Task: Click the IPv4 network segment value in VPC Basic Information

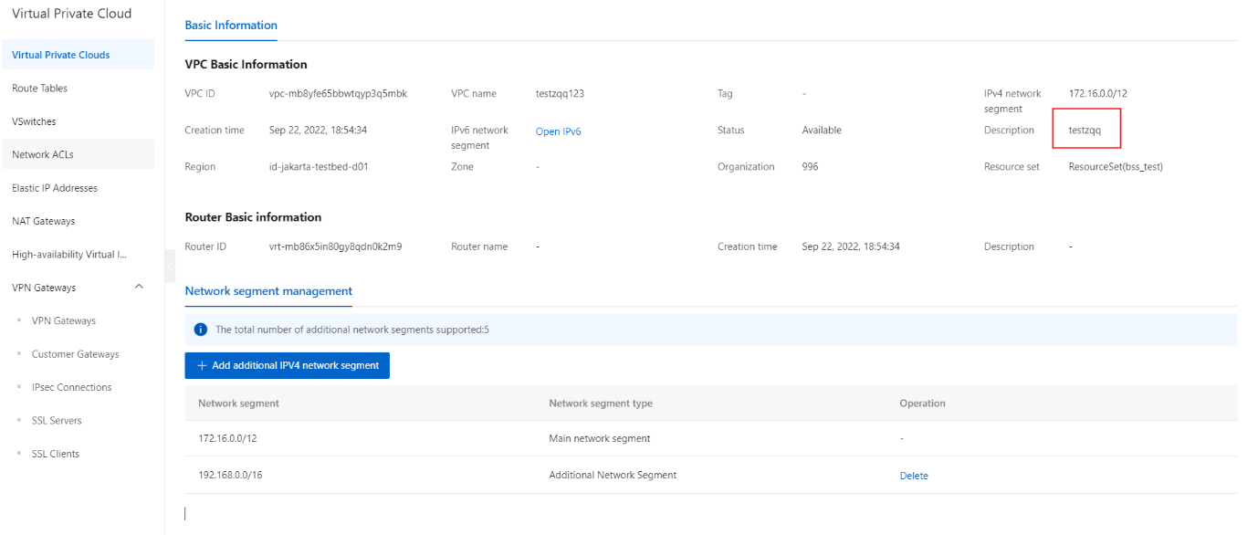Action: point(1099,93)
